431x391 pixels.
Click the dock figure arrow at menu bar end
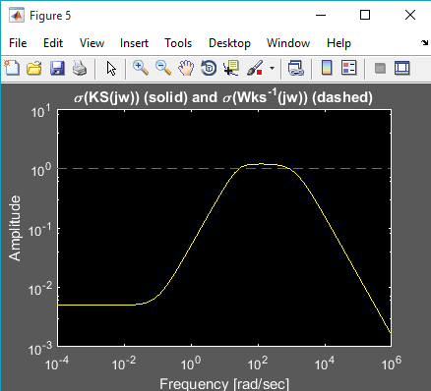(425, 42)
